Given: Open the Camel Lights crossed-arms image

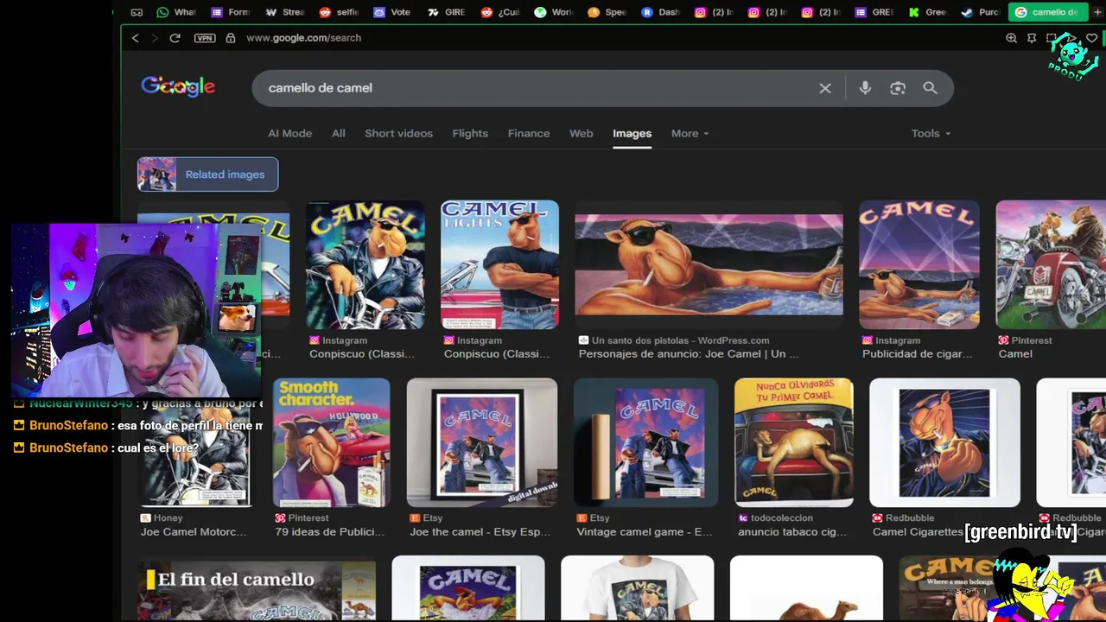Looking at the screenshot, I should point(499,265).
